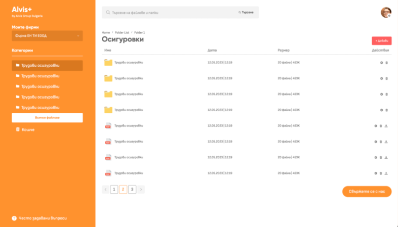Go to pagination page 1
Screen dimensions: 398x227
[114, 189]
